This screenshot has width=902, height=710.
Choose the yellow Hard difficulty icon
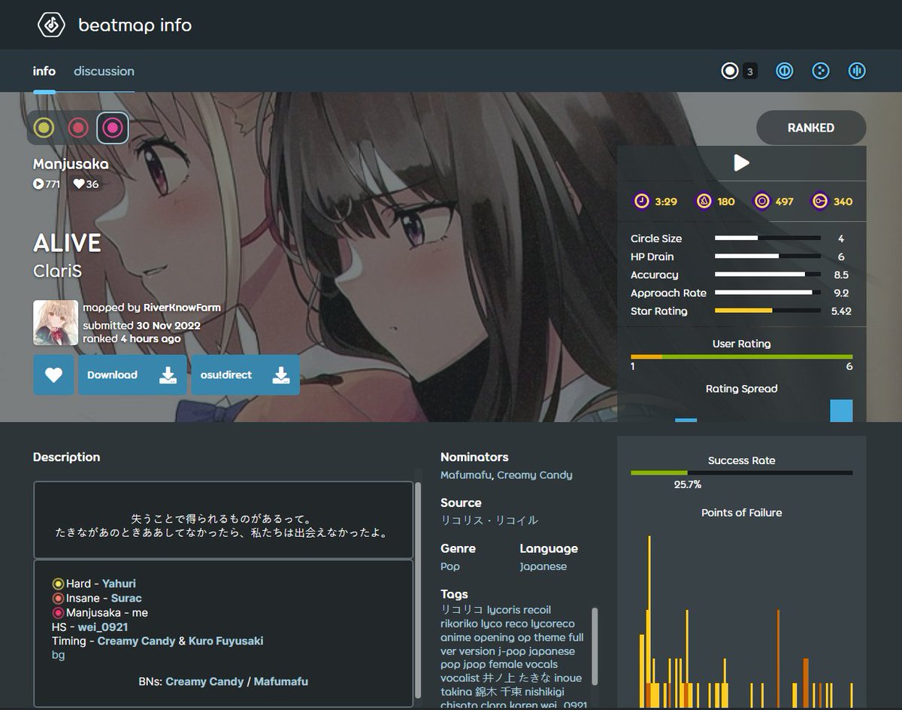44,128
